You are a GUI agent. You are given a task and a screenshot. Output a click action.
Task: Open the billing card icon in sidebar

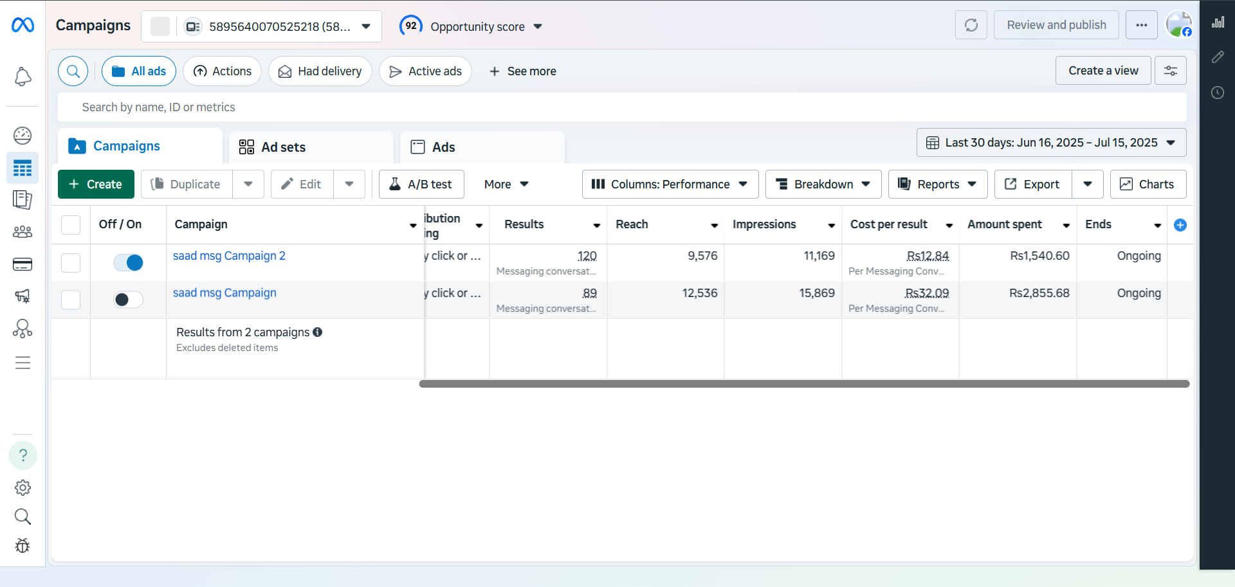click(x=23, y=264)
